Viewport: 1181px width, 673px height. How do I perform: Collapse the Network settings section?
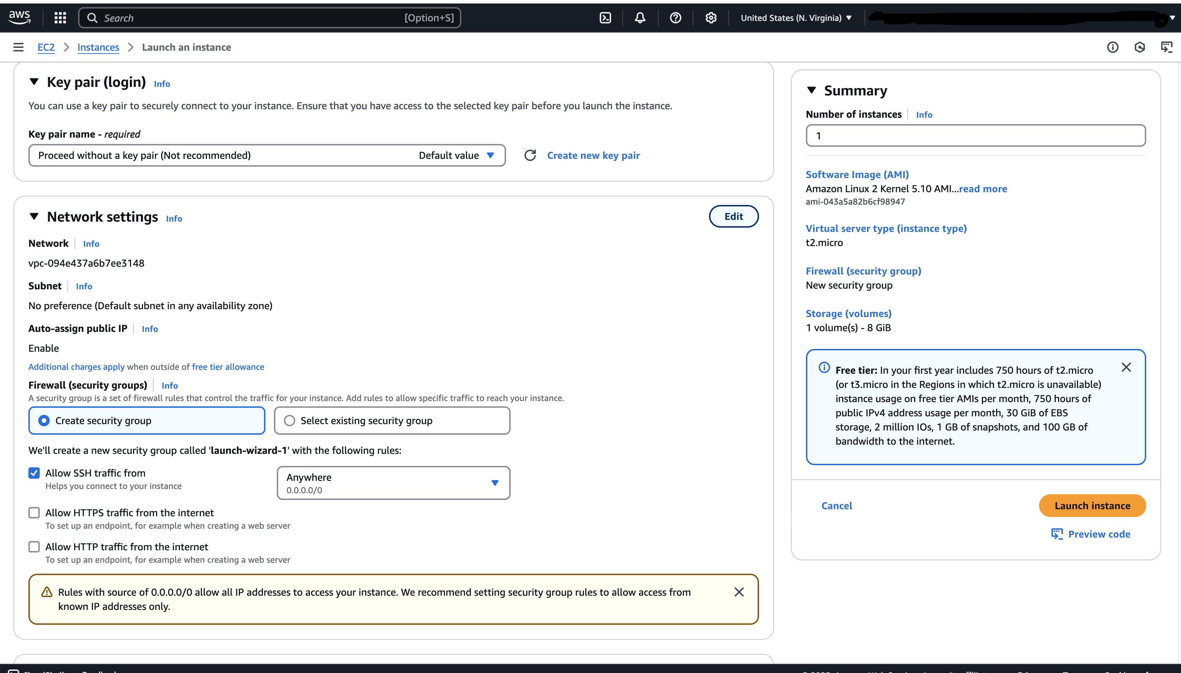tap(34, 216)
